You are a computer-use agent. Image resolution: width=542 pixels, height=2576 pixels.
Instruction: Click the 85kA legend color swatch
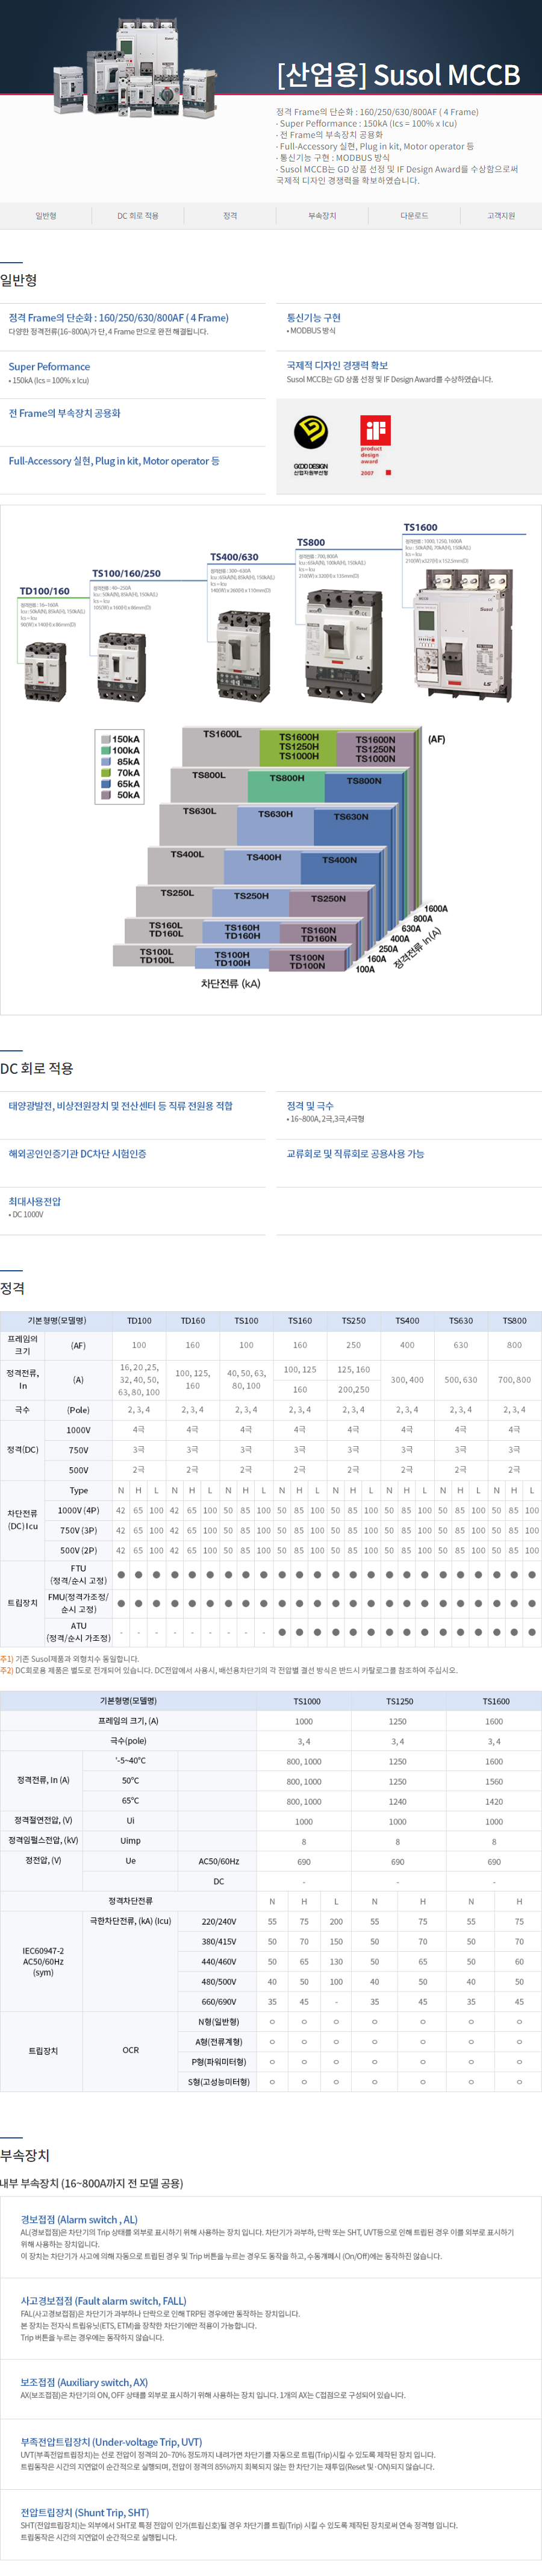click(x=105, y=761)
